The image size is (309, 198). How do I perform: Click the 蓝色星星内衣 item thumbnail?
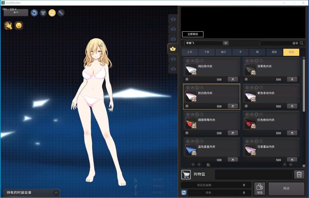pos(191,150)
